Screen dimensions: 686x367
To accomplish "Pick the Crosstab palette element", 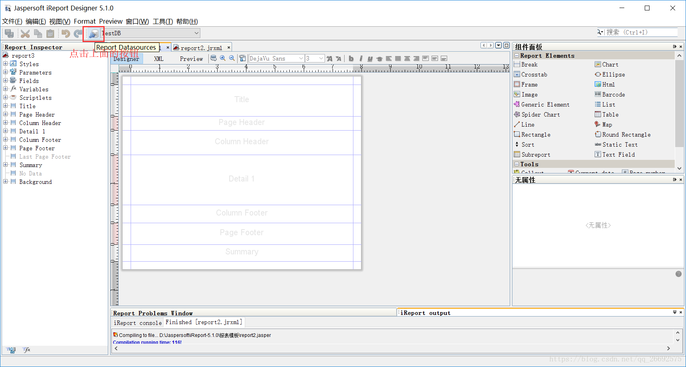I will tap(530, 75).
